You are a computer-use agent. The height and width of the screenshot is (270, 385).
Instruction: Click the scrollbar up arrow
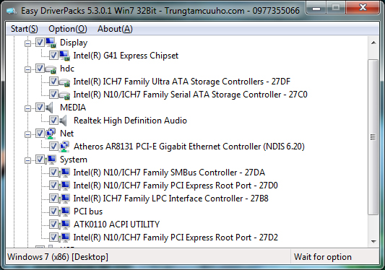373,43
